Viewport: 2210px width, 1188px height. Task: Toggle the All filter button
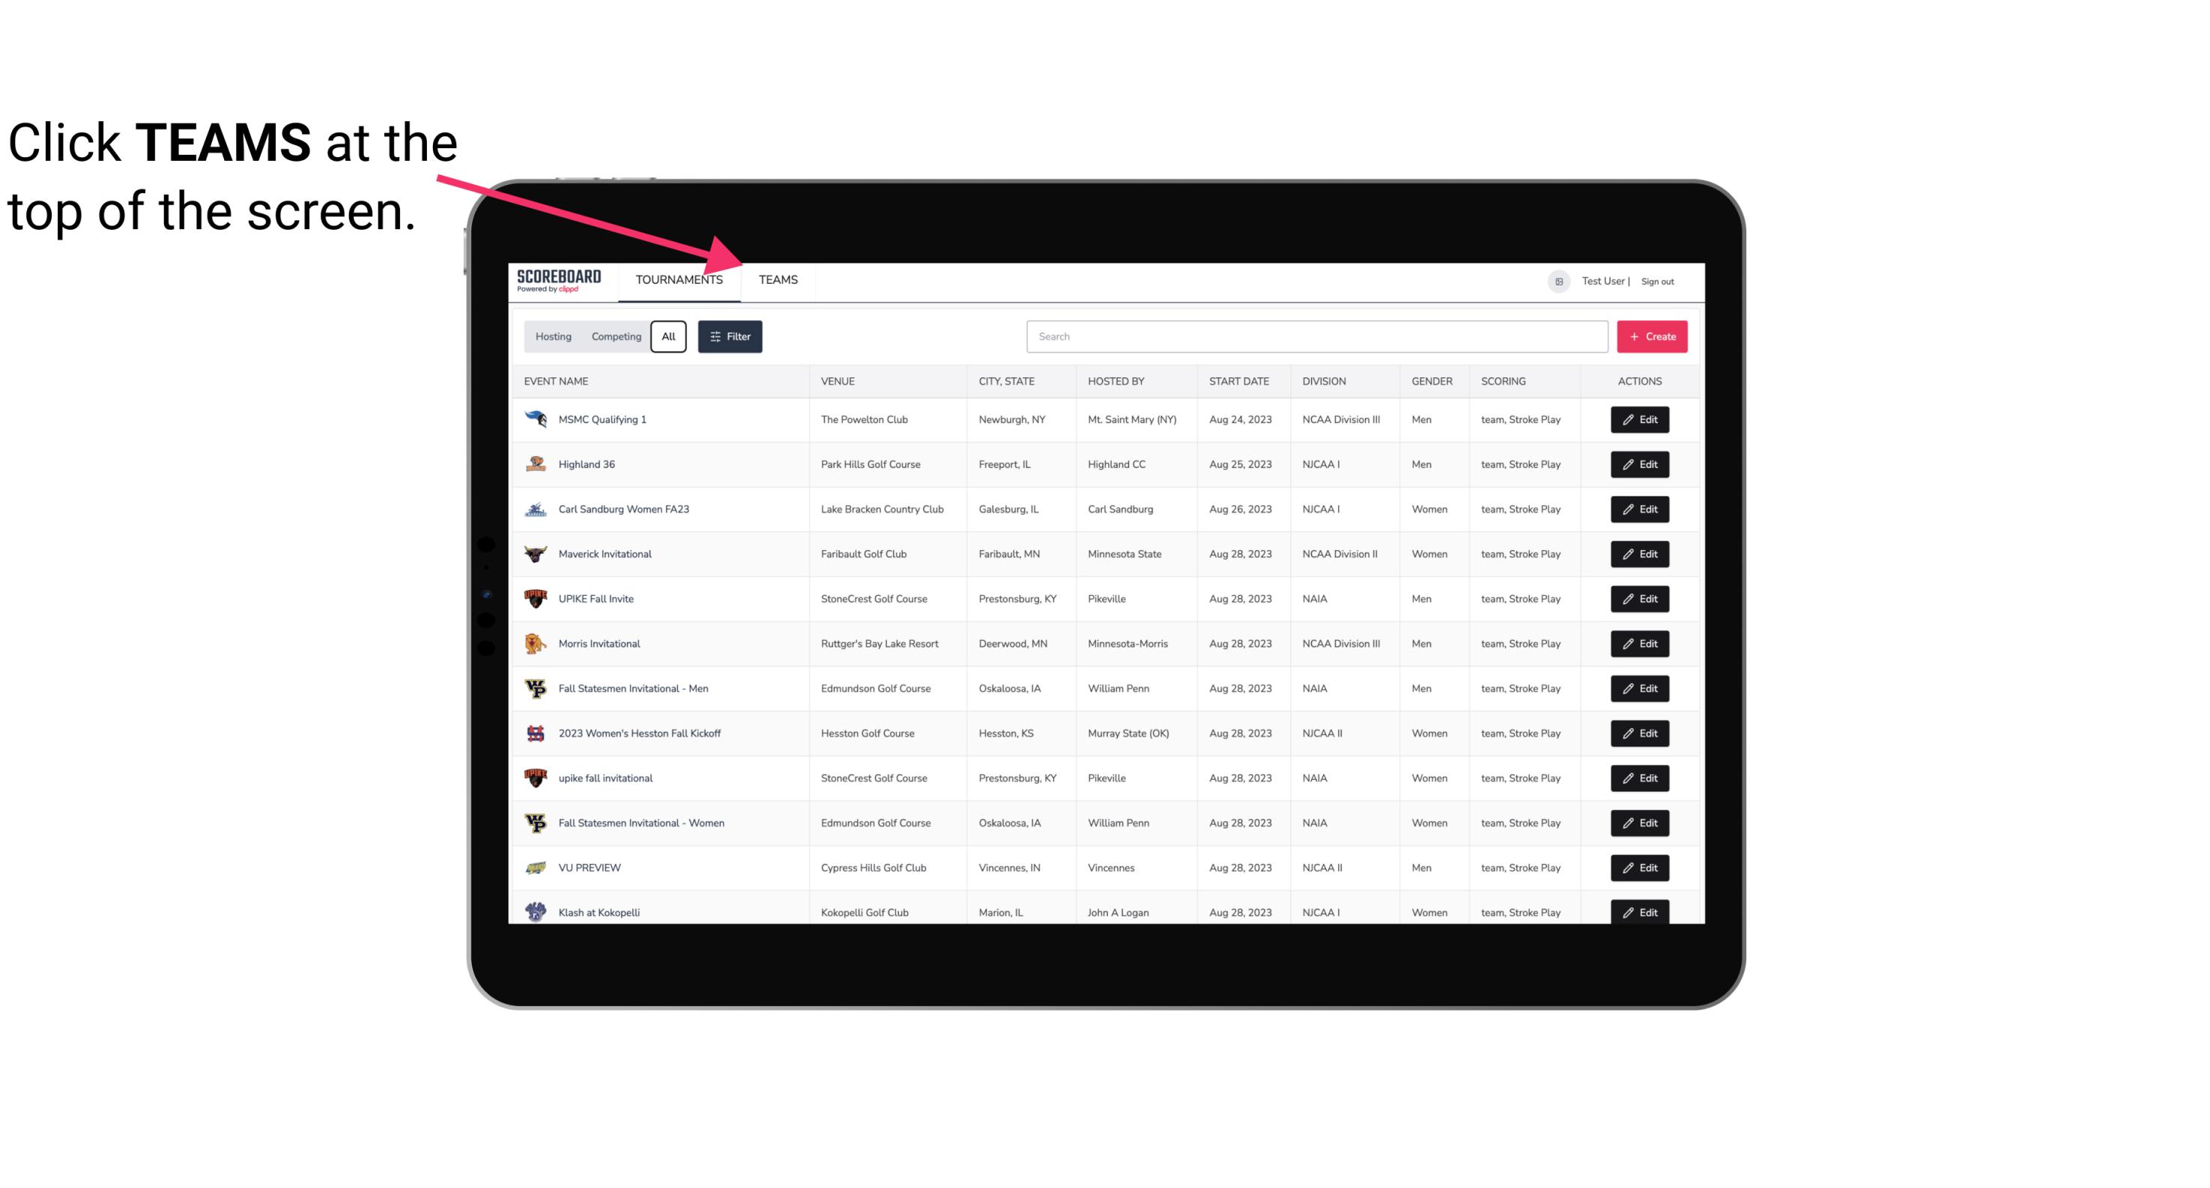click(x=669, y=337)
